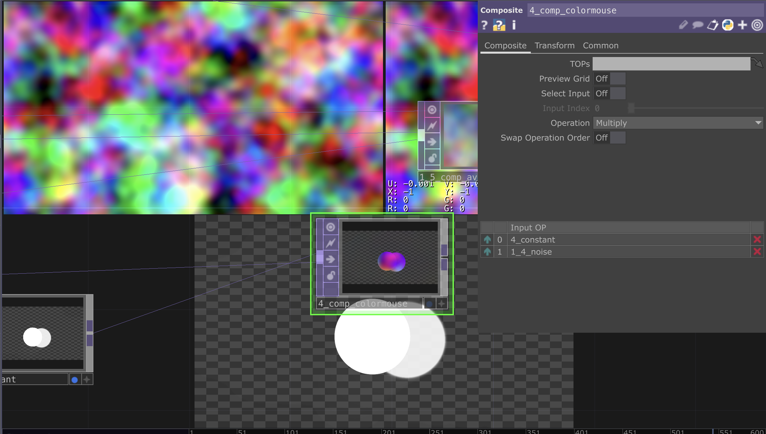Click lock flag on 4_comp_colormouse node
Screen dimensions: 766x434
(331, 275)
